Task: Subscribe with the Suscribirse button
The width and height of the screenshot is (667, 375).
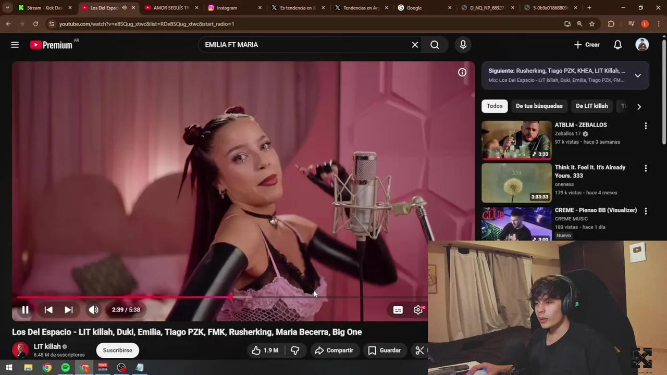Action: [x=118, y=351]
